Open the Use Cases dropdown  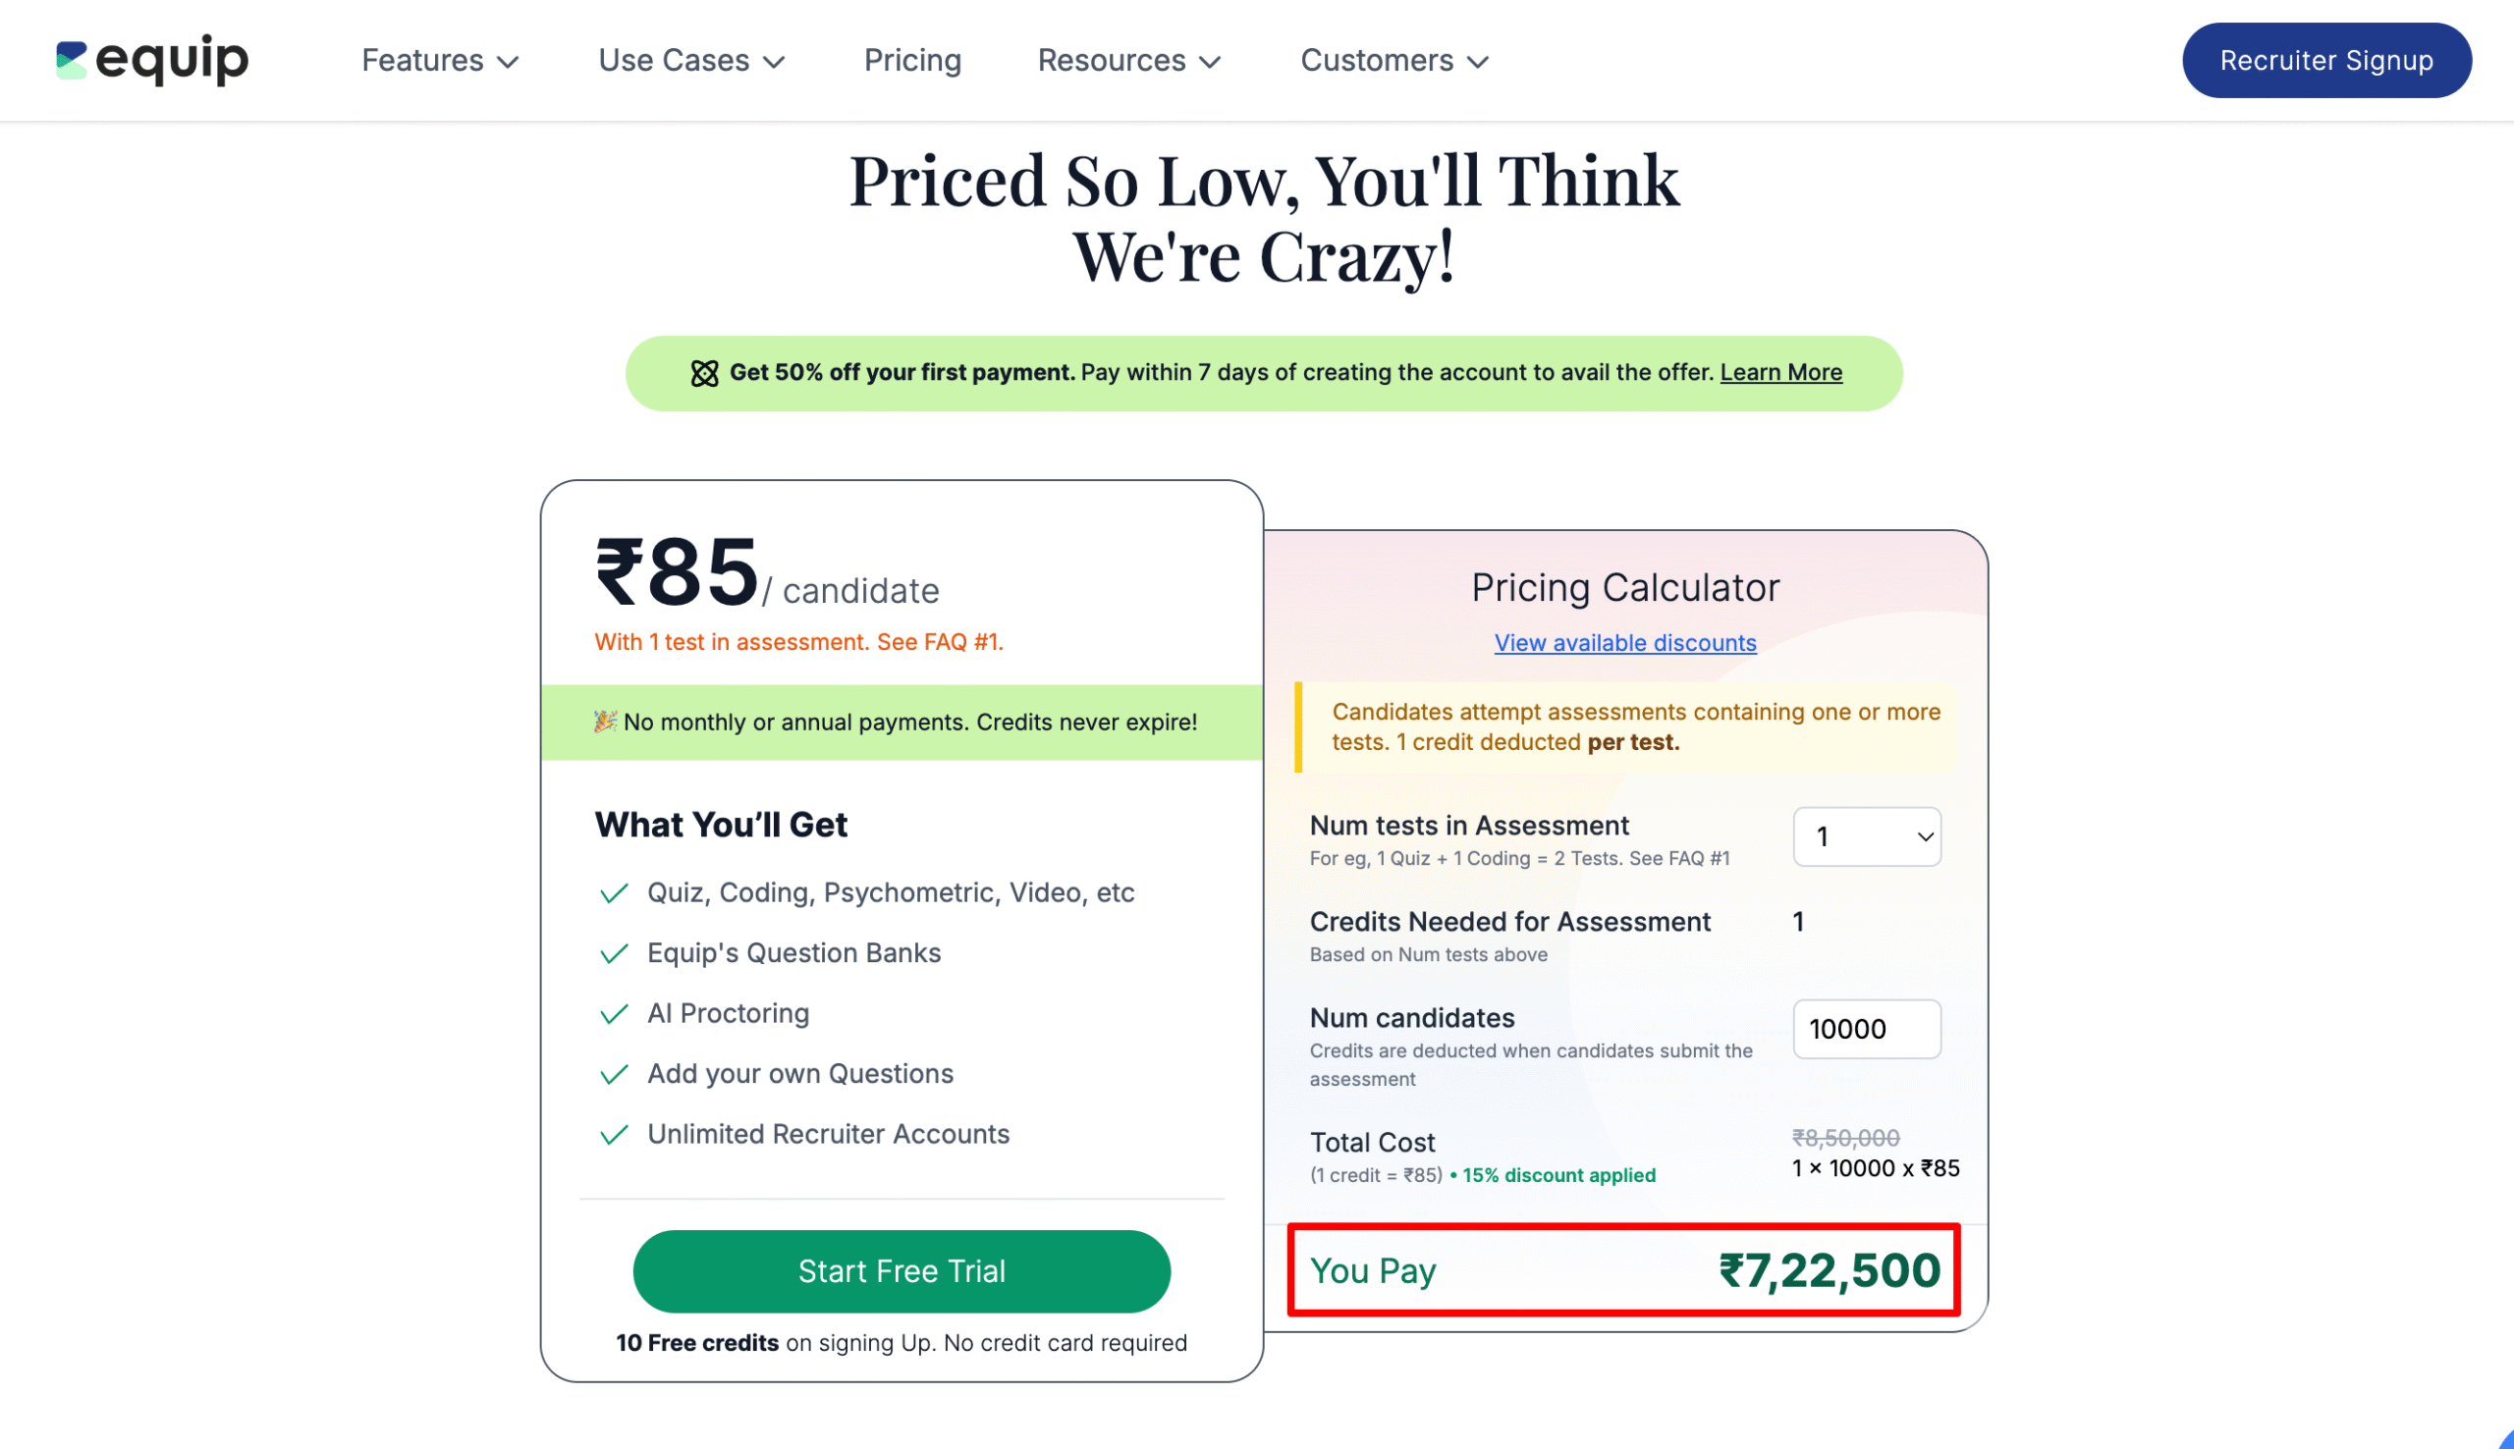click(690, 60)
